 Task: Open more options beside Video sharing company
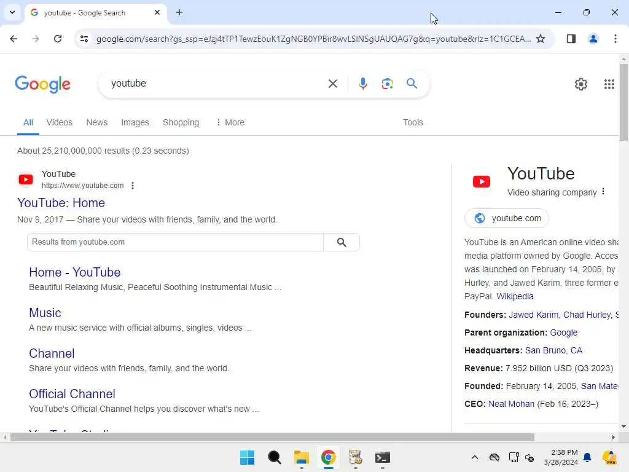pos(603,192)
